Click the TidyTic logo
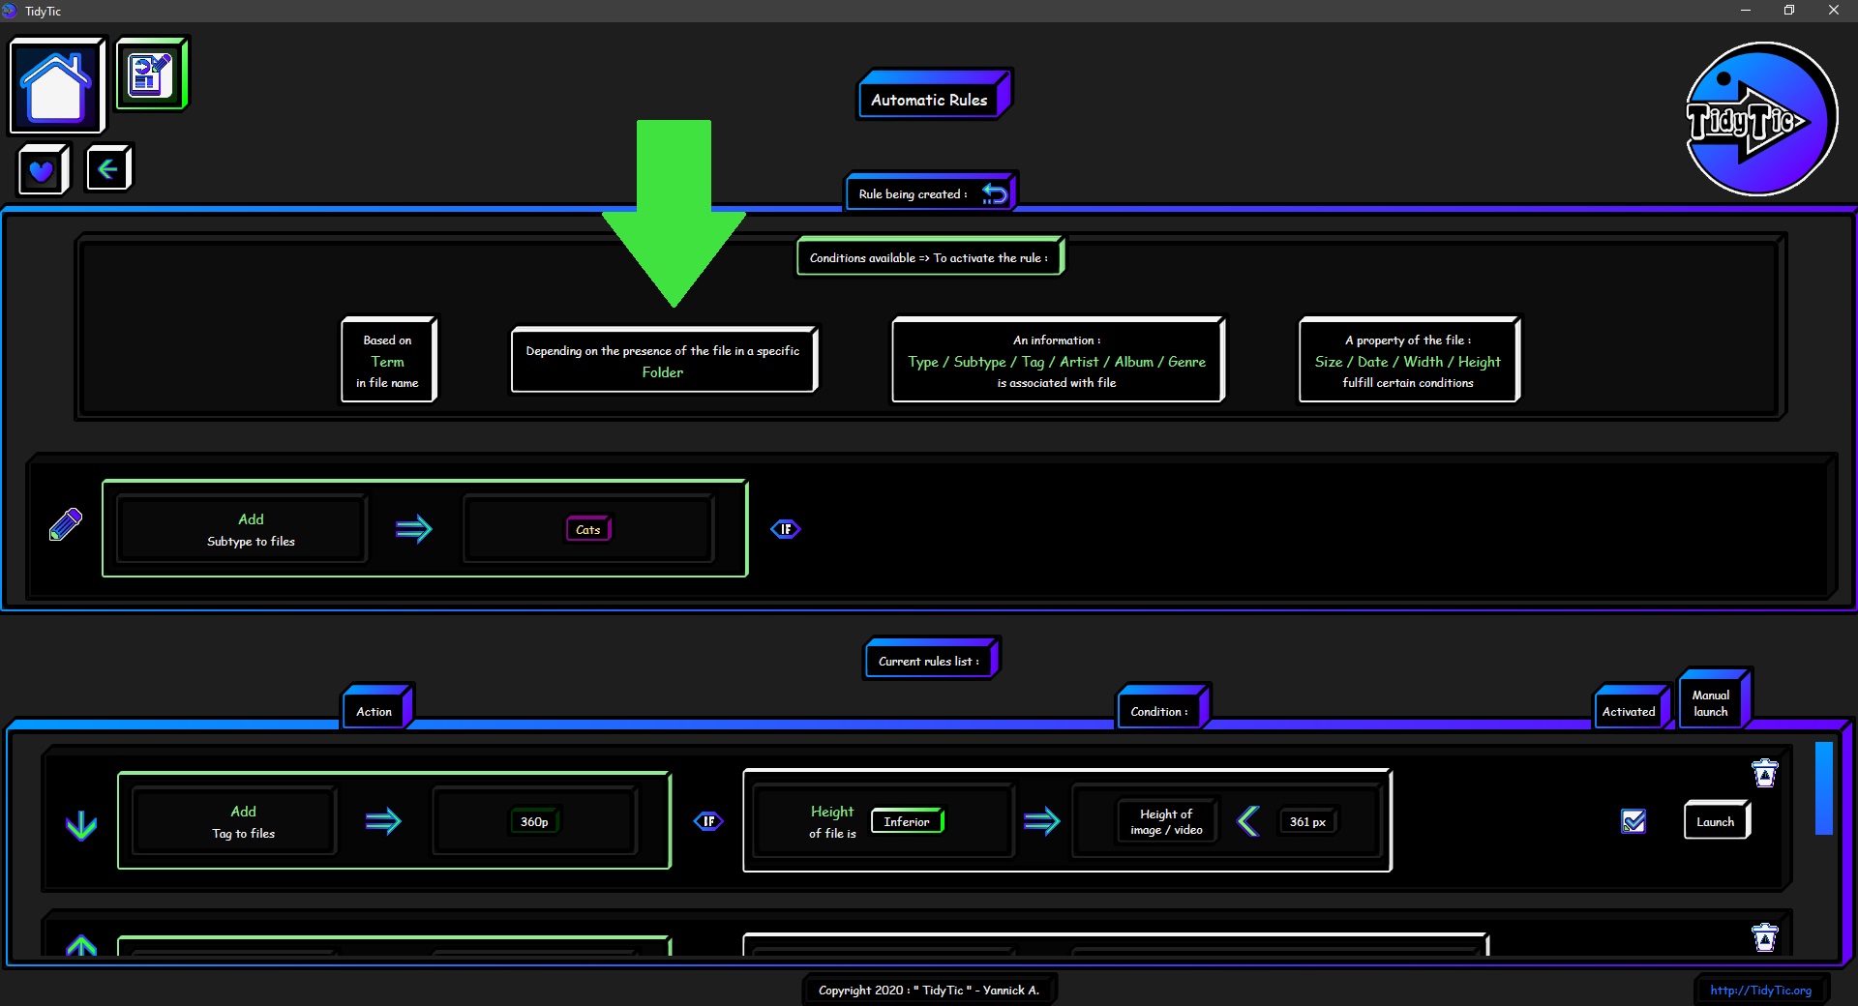1858x1006 pixels. [1760, 119]
